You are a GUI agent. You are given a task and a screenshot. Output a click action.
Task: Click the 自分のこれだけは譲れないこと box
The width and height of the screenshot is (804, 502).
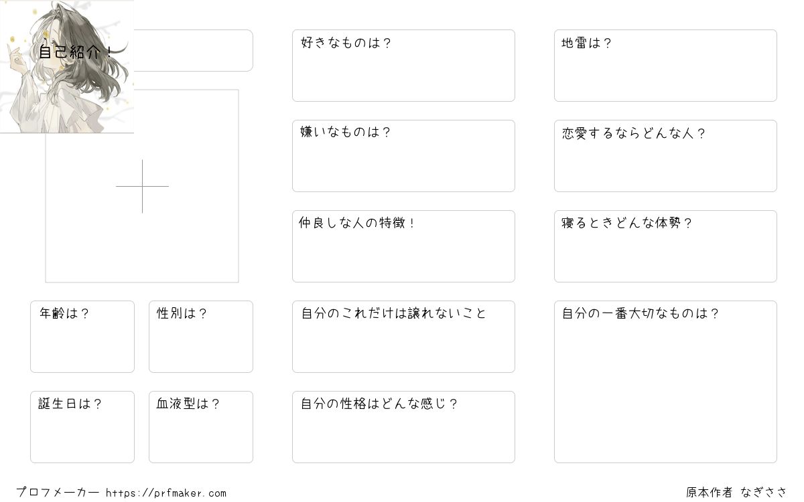(x=403, y=337)
